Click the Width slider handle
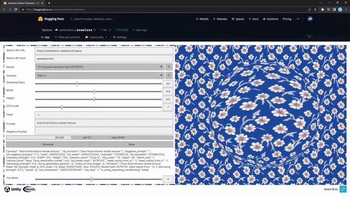Screen dimensions: 350x197 94,91
